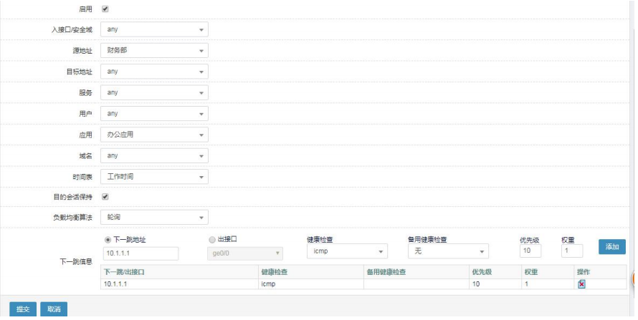Viewport: 638px width, 320px height.
Task: Click the 下一跳信息 label
Action: [76, 261]
